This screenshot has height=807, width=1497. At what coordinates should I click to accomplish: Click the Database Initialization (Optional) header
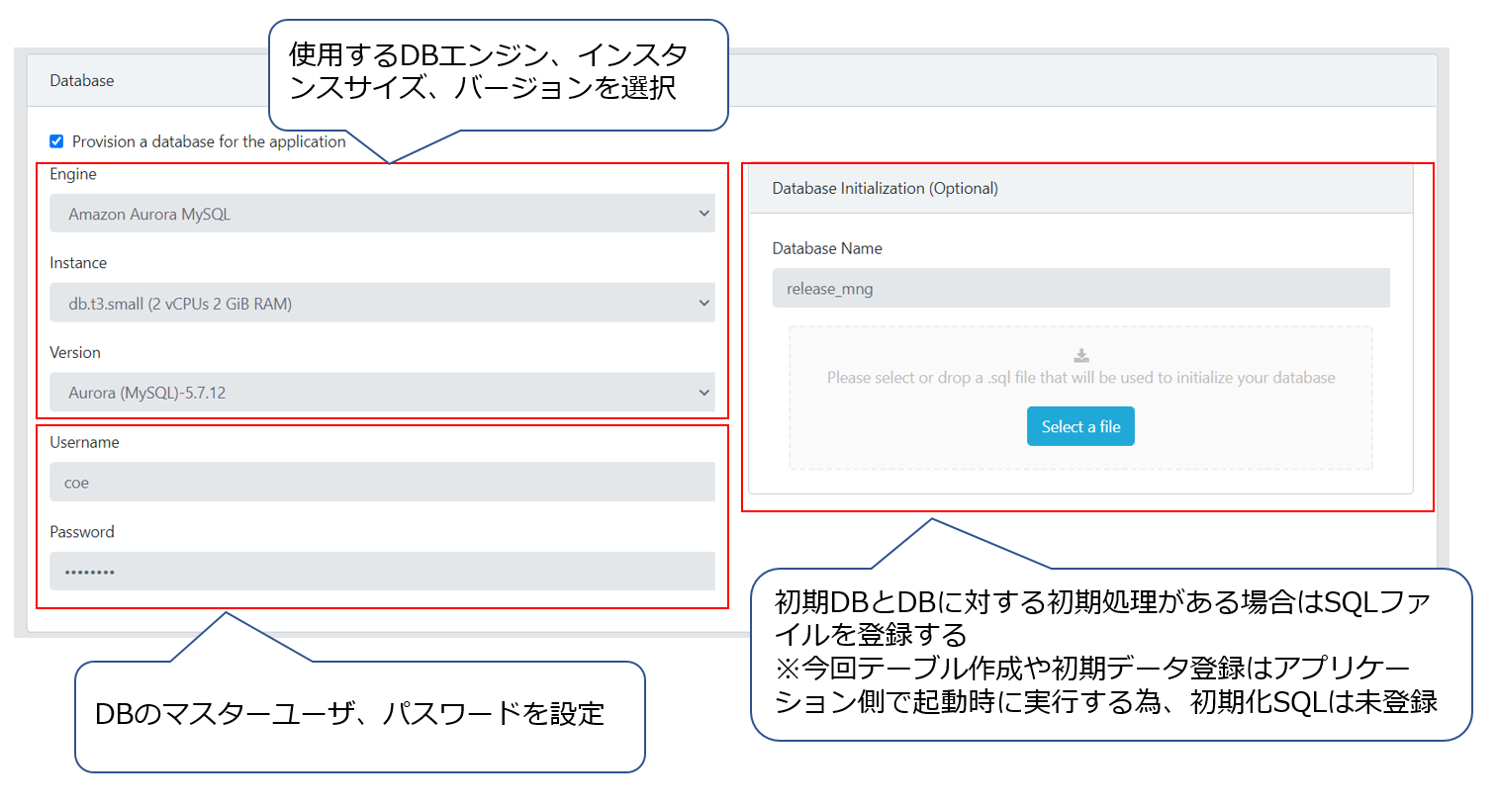click(885, 189)
